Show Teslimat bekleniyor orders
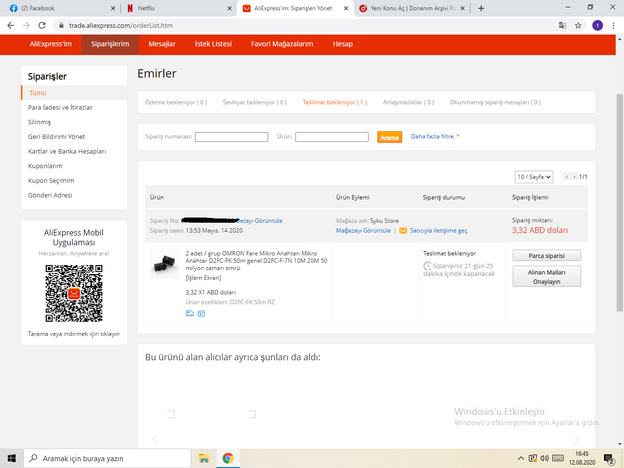This screenshot has width=624, height=468. tap(334, 102)
